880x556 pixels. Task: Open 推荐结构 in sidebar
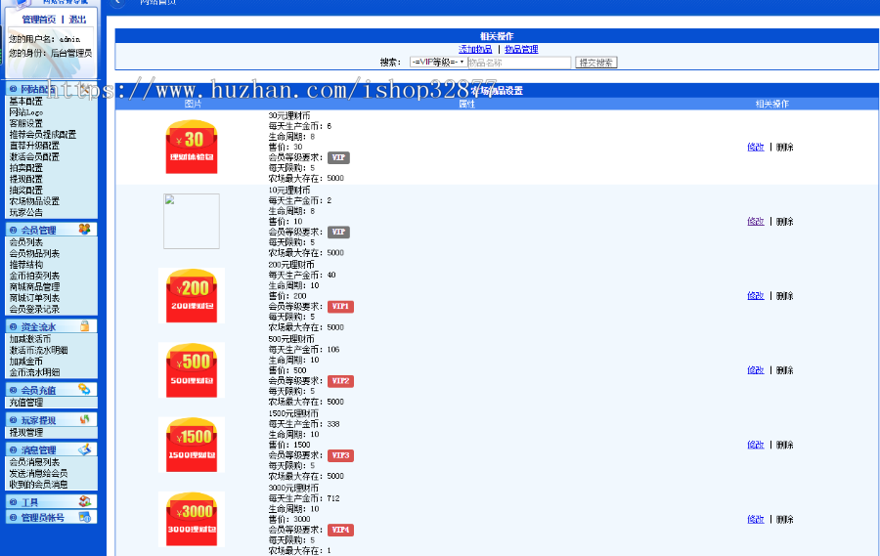coord(25,265)
